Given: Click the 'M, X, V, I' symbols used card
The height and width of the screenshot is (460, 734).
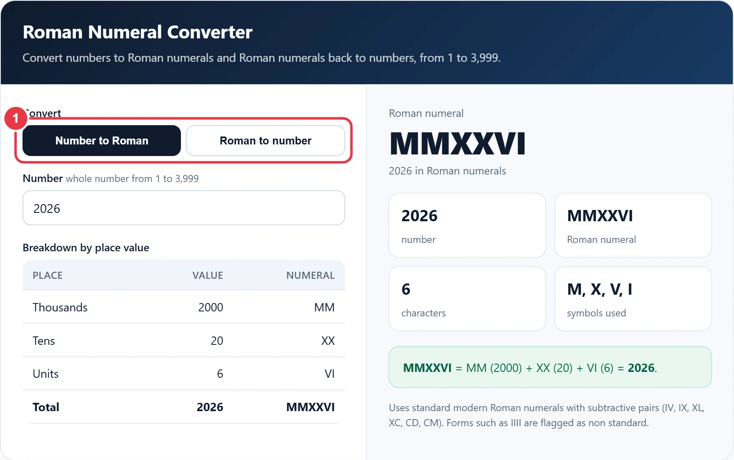Looking at the screenshot, I should coord(633,299).
